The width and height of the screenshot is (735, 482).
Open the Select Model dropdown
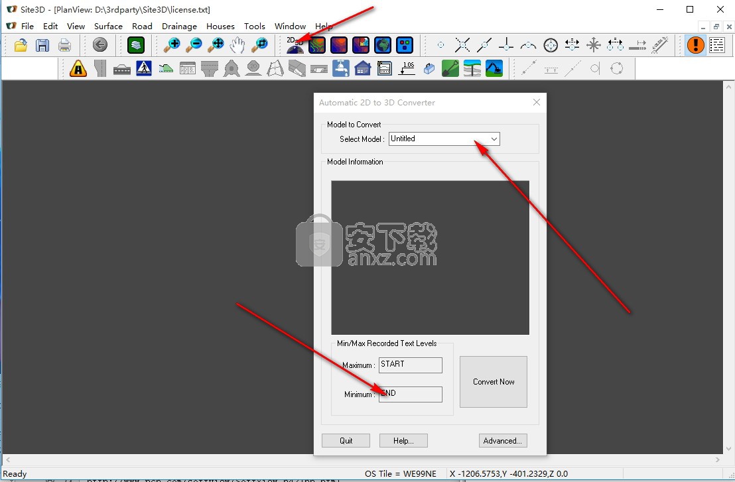(x=444, y=139)
